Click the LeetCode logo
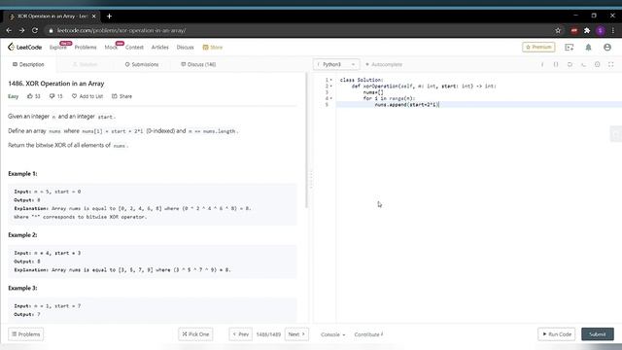The height and width of the screenshot is (350, 622). 24,47
